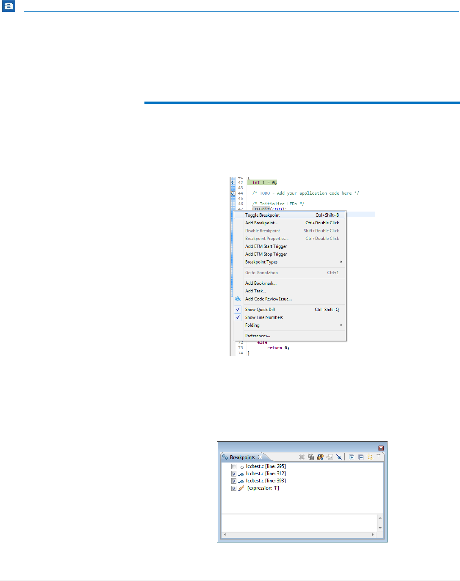Click the breakpoint marker icon on line 44
The height and width of the screenshot is (581, 460).
pyautogui.click(x=233, y=193)
